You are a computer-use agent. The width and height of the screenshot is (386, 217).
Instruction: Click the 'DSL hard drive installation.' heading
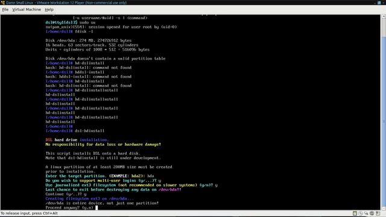click(x=77, y=140)
